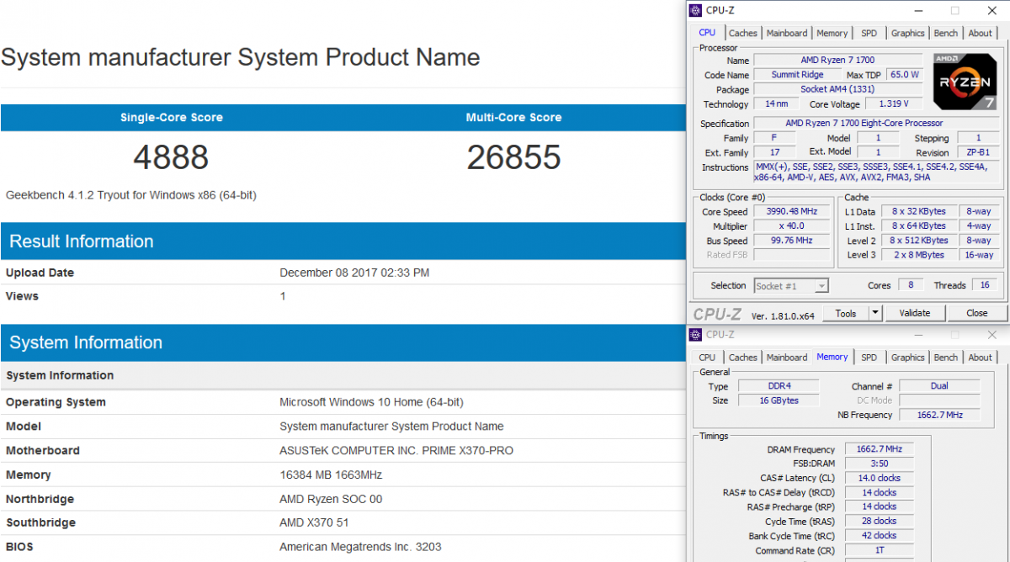Select the Threads count value 16
The height and width of the screenshot is (562, 1010).
[985, 285]
